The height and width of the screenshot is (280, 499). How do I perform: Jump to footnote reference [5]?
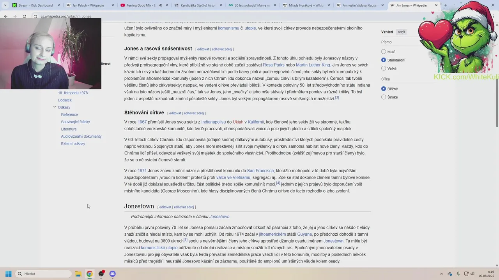[185, 240]
